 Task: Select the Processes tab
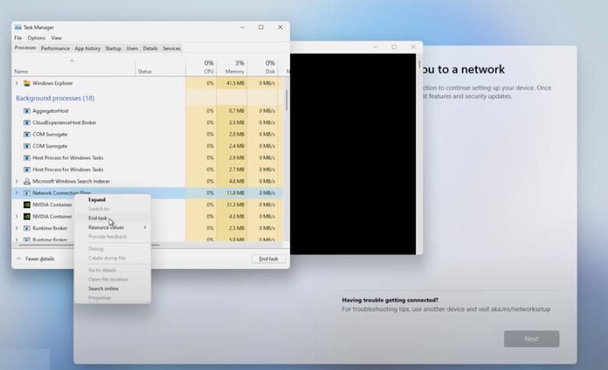click(25, 48)
